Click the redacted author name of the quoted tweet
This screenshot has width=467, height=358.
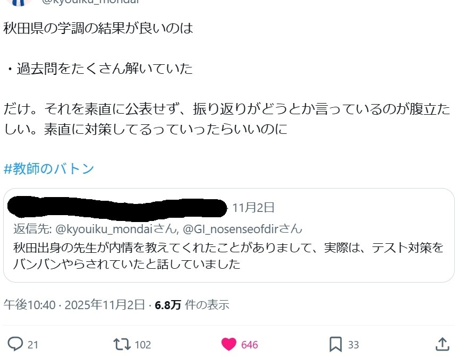click(x=117, y=208)
